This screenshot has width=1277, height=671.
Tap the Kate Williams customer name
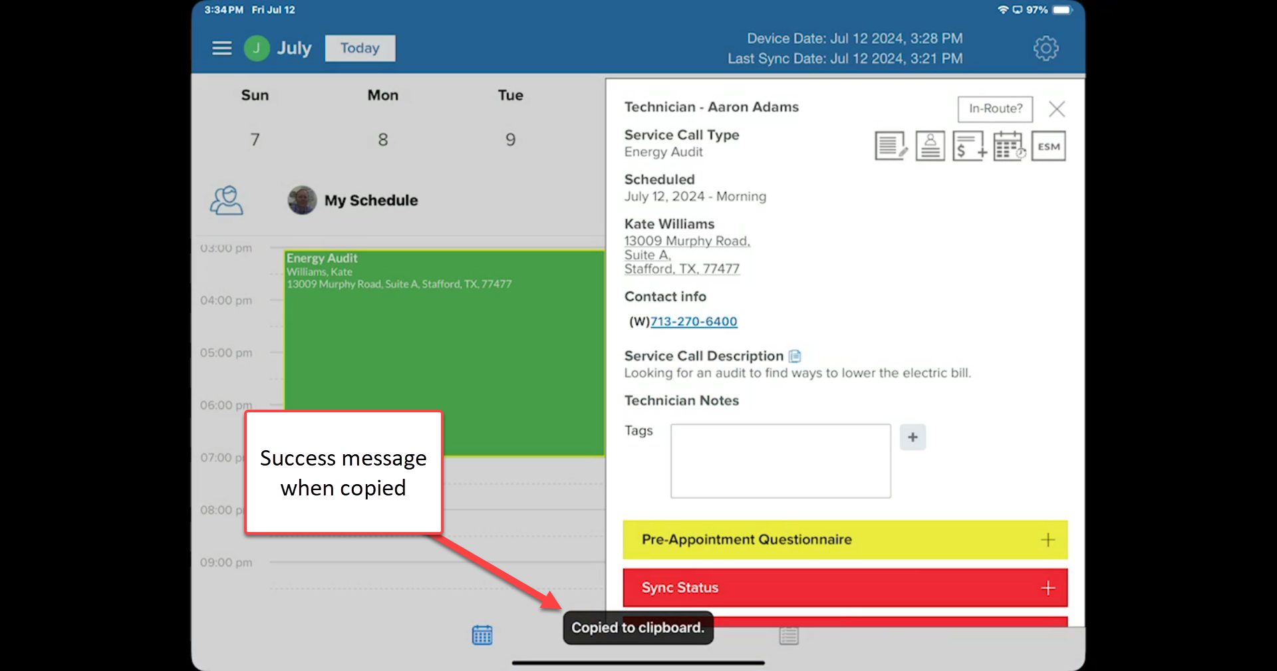click(x=669, y=224)
